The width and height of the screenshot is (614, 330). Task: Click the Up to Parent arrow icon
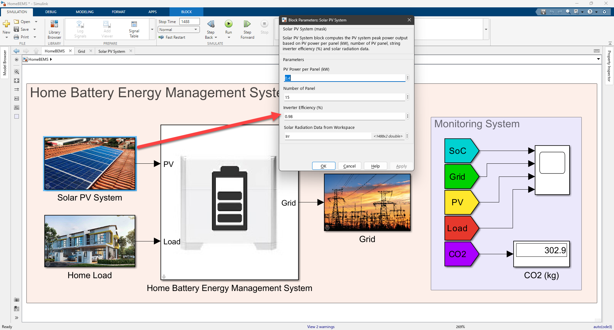(x=36, y=51)
